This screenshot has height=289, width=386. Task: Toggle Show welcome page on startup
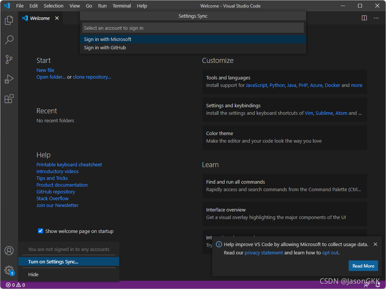click(41, 231)
